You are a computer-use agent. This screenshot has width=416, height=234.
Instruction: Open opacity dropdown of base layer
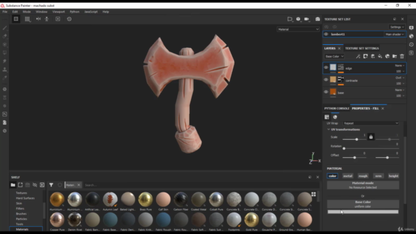click(400, 96)
